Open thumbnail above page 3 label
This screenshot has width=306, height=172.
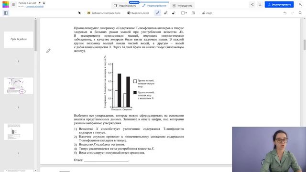19,132
